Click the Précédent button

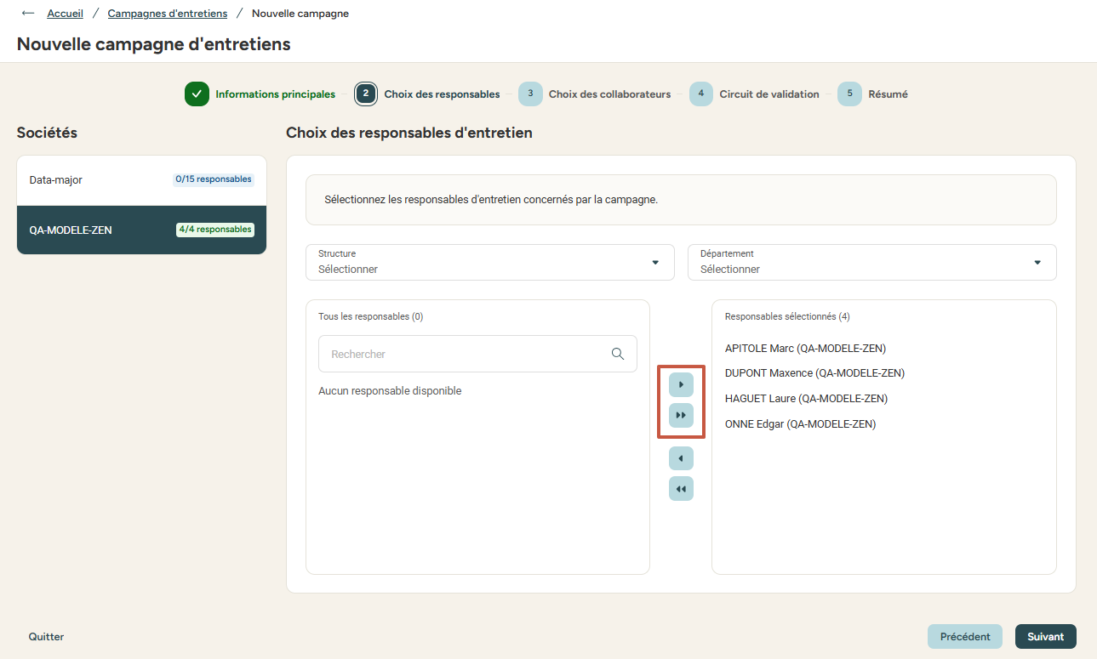coord(965,637)
